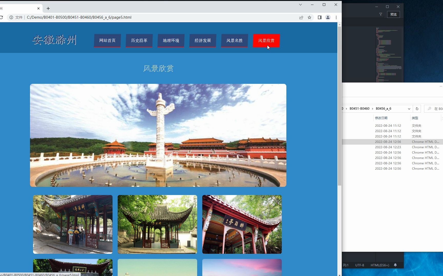The image size is (443, 276).
Task: Open the notification bell in editor
Action: coord(395,265)
